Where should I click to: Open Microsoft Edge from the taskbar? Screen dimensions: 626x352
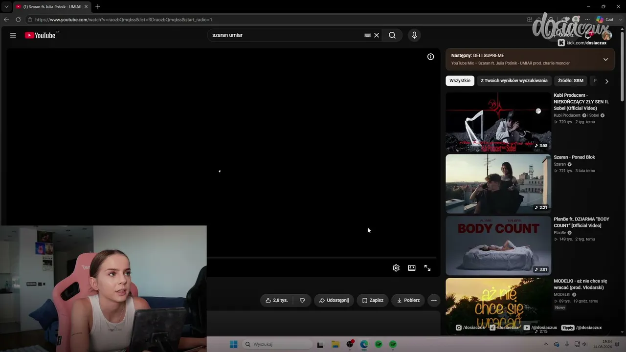click(x=364, y=344)
